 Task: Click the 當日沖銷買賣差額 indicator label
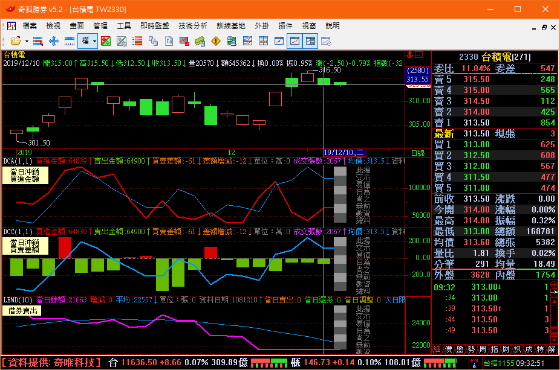[x=25, y=246]
